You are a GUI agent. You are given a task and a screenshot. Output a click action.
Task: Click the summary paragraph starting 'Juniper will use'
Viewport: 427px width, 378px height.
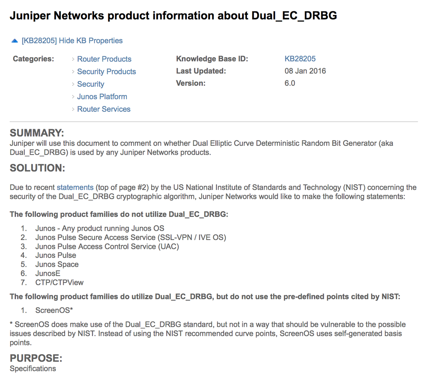[201, 148]
